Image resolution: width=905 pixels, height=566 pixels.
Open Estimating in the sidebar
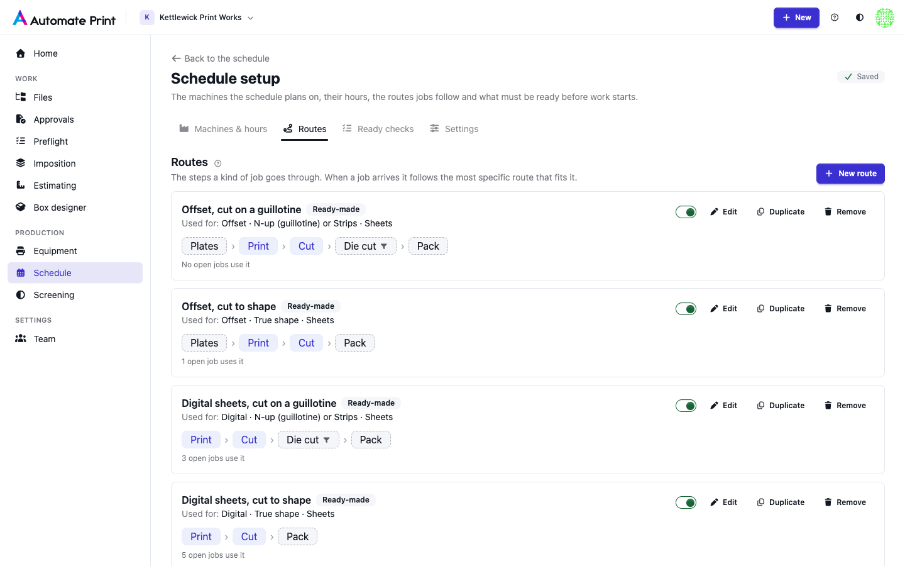coord(75,186)
